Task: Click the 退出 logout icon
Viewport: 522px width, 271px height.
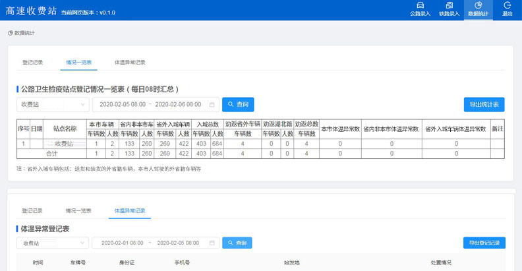Action: pyautogui.click(x=507, y=6)
